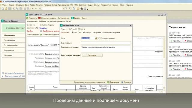Expand the Согласование dropdown in Торг-12 toolbar
The height and width of the screenshot is (108, 192).
[64, 18]
